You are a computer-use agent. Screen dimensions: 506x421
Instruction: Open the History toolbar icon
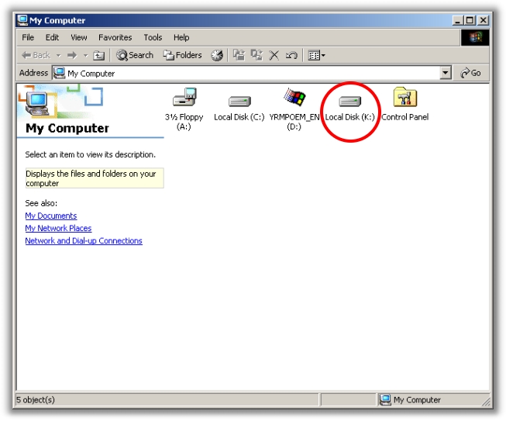click(x=217, y=56)
